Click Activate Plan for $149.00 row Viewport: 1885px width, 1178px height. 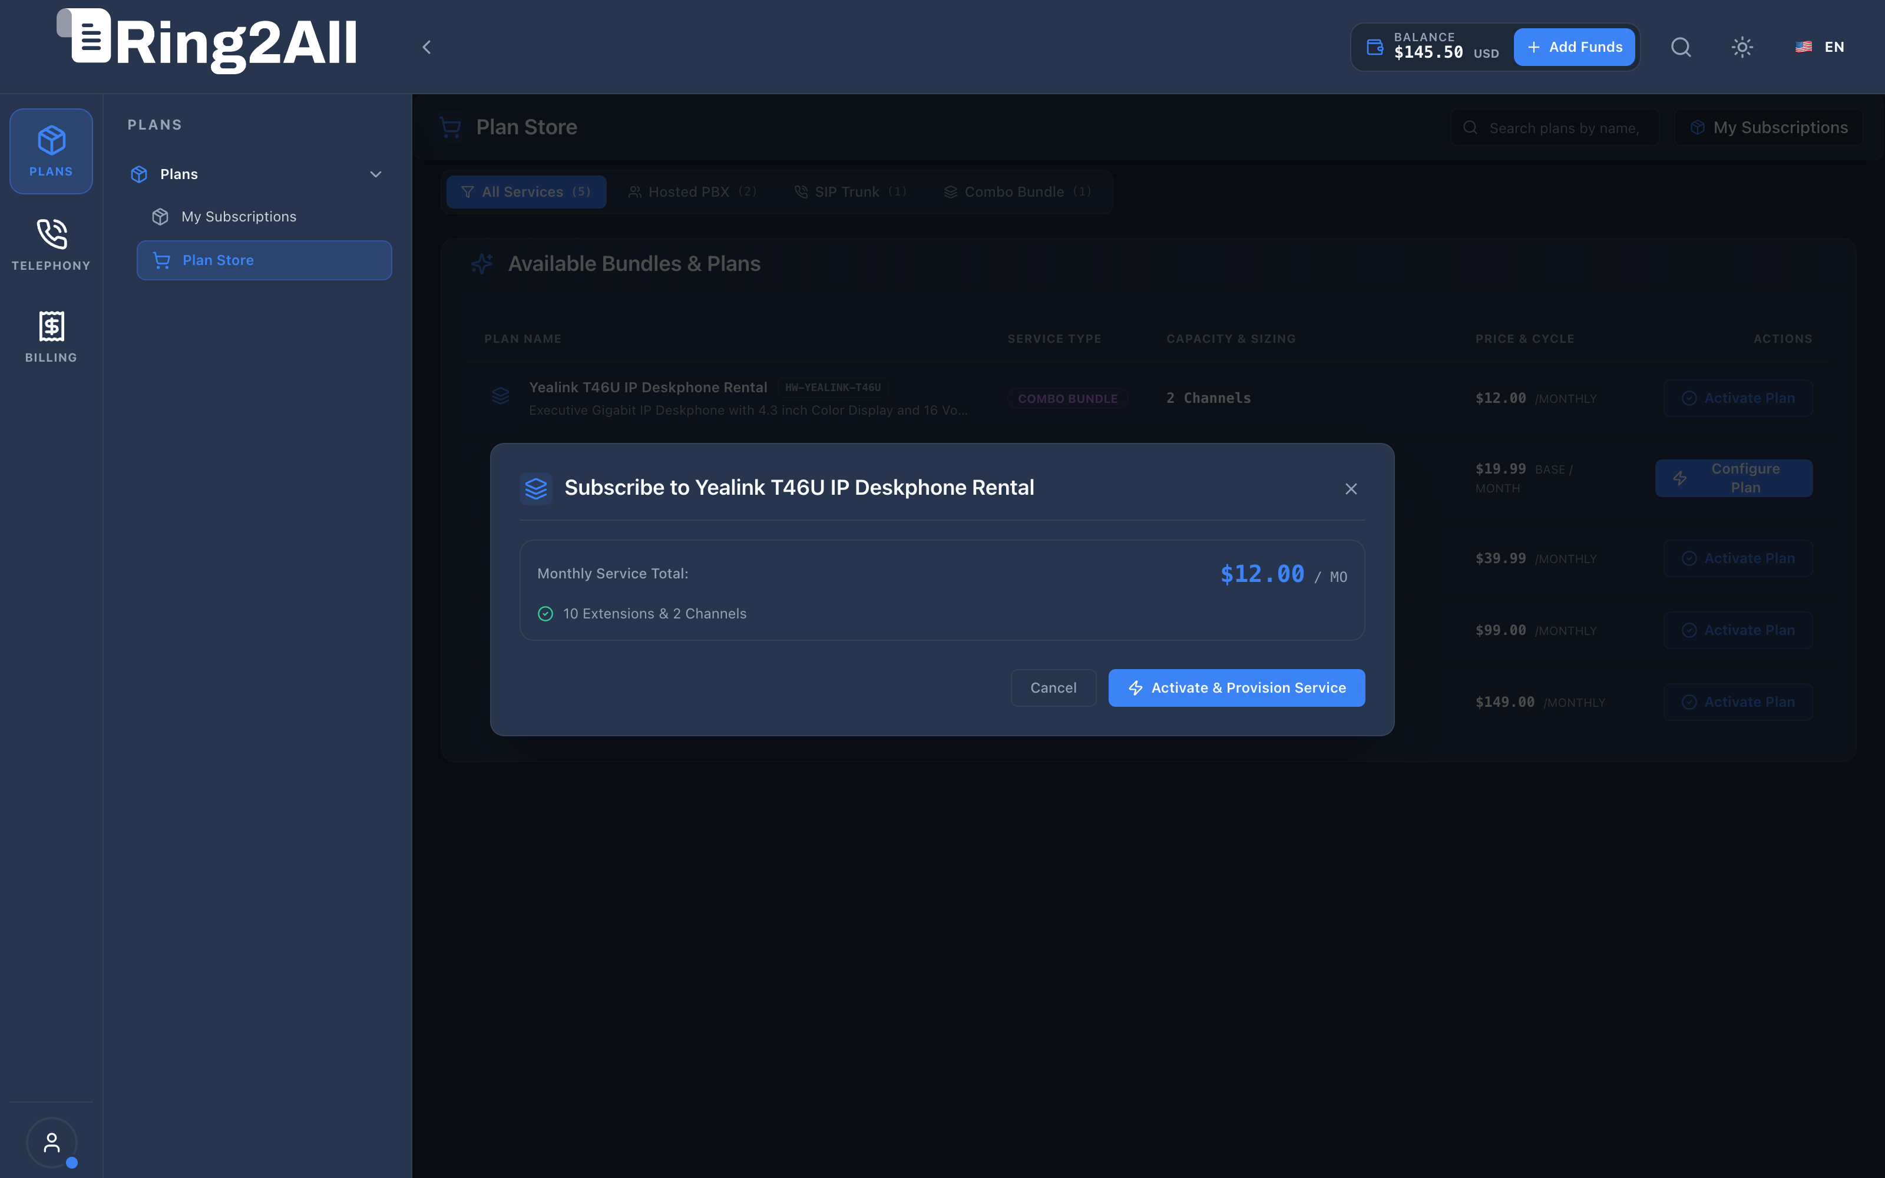pyautogui.click(x=1738, y=702)
